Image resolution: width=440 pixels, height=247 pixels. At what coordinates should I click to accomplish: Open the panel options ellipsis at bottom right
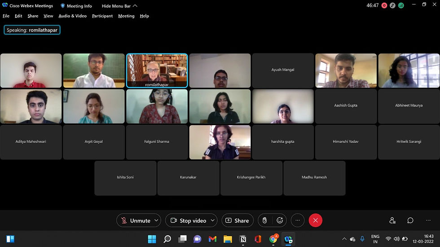point(428,221)
